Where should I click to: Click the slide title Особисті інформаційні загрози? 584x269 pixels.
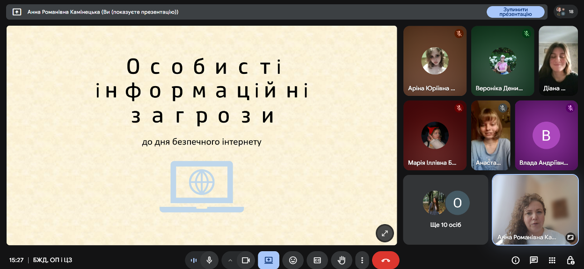(x=202, y=91)
